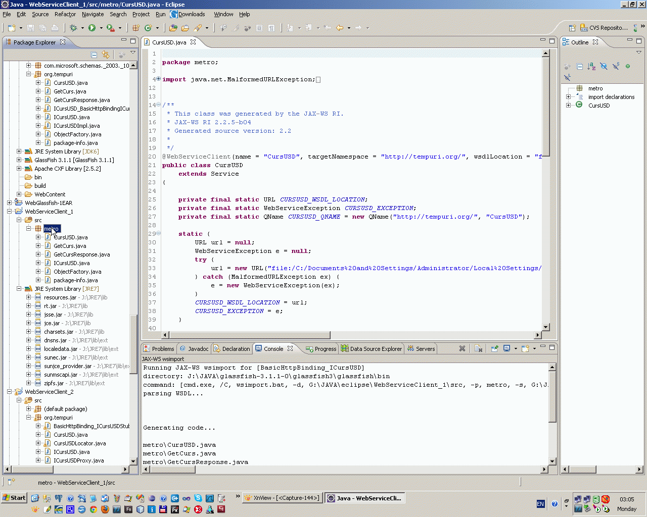Click the Windows Start button
Viewport: 647px width, 517px height.
14,498
